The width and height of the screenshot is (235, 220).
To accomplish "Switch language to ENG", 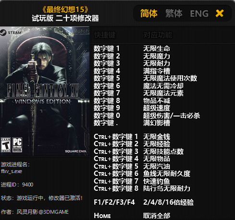I will pos(199,13).
